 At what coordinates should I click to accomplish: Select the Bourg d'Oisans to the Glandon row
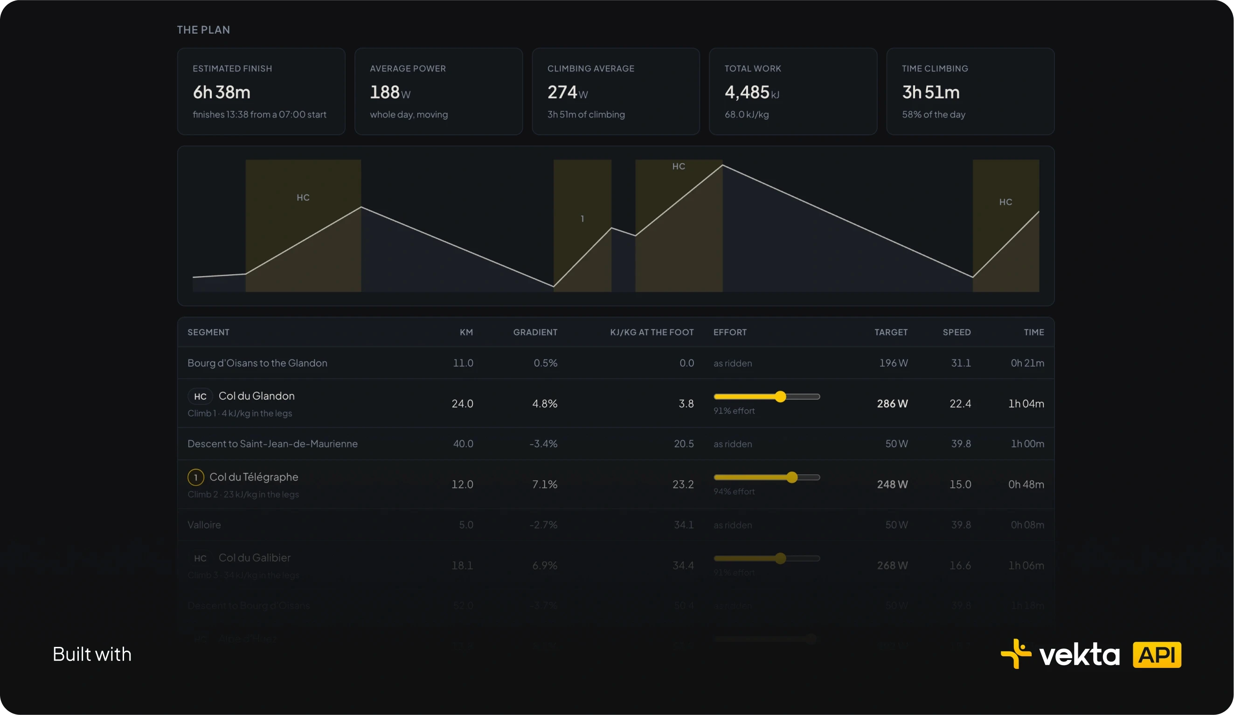pyautogui.click(x=616, y=363)
